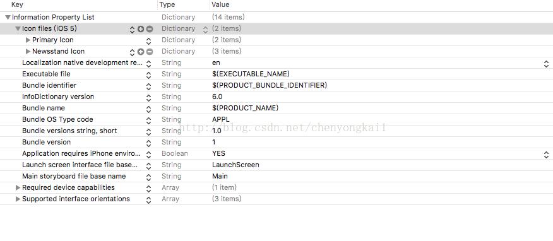The image size is (553, 241).
Task: Delete the Newsstand Icon entry
Action: (x=150, y=52)
